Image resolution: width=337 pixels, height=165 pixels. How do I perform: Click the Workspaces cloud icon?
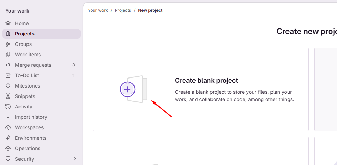tap(8, 127)
